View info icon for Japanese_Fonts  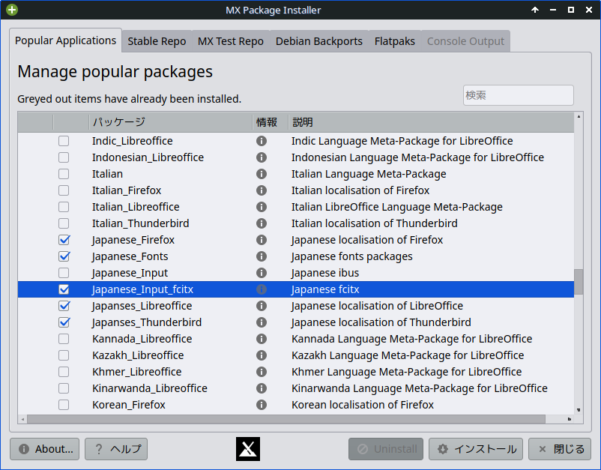coord(262,256)
